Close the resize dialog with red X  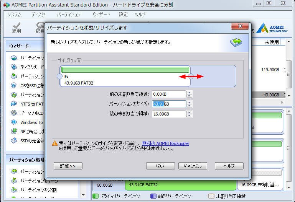[240, 26]
